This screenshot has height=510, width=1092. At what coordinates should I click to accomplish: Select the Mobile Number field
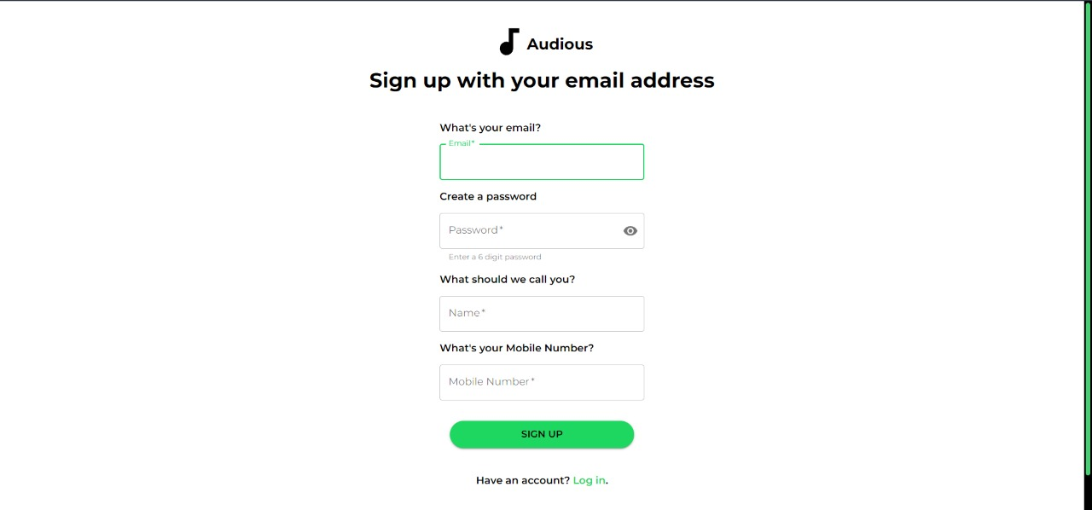click(542, 381)
